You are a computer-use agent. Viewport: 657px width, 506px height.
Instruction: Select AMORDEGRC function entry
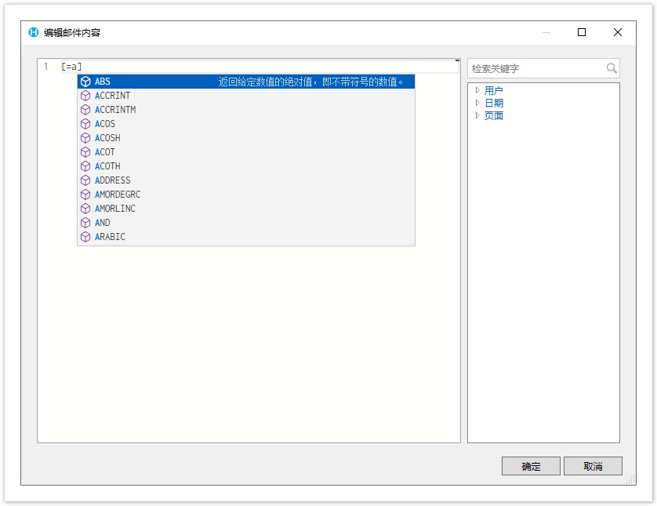point(246,195)
